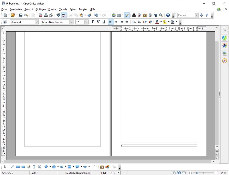229x175 pixels.
Task: Run spelling and grammar check icon
Action: (58, 15)
